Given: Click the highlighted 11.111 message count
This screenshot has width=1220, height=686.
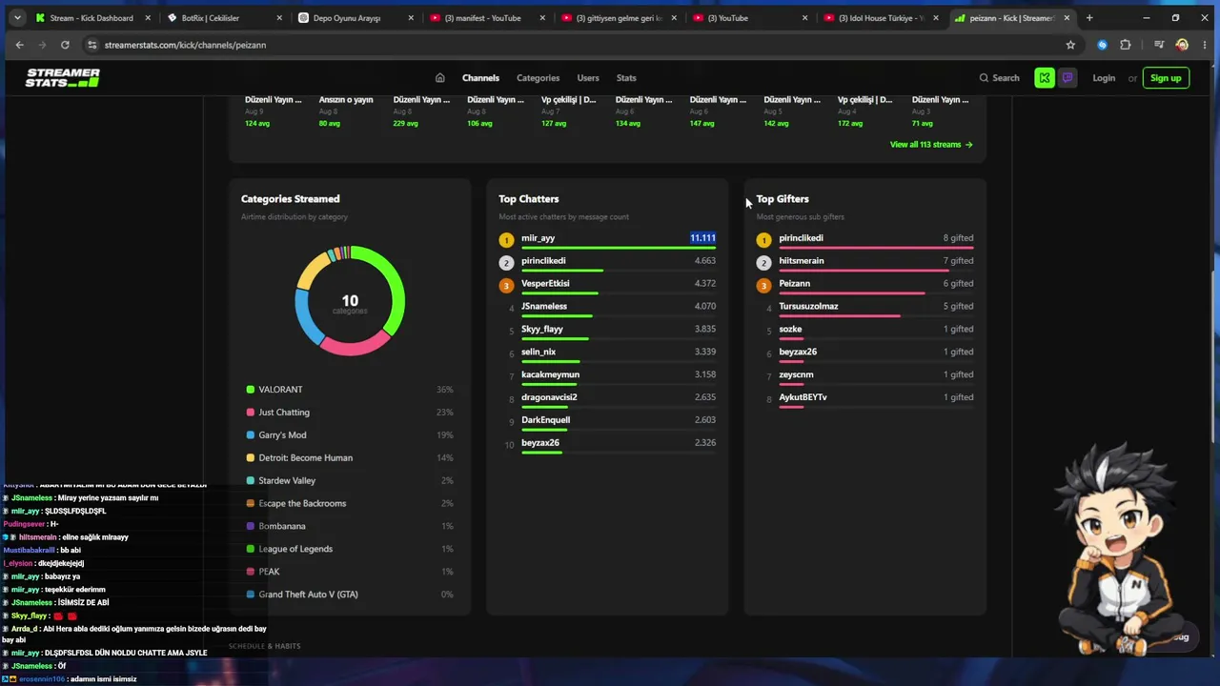Looking at the screenshot, I should click(x=702, y=238).
